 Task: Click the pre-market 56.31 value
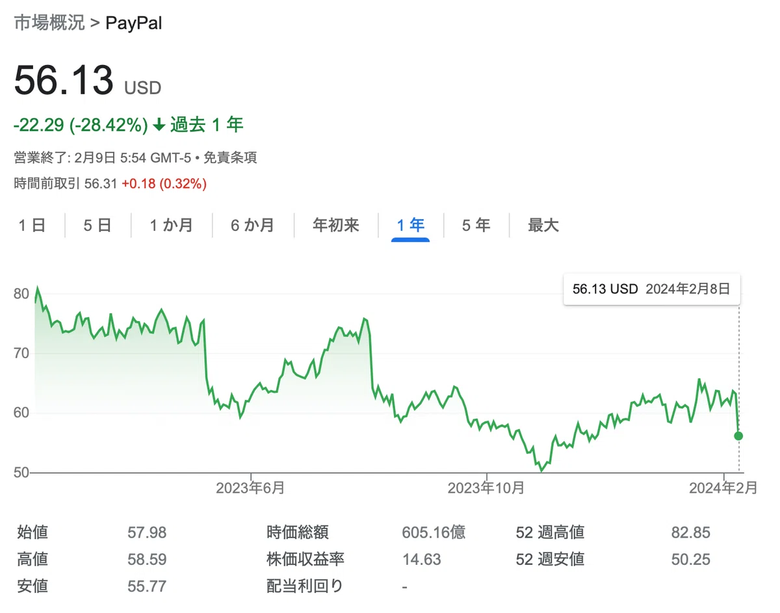pyautogui.click(x=101, y=184)
